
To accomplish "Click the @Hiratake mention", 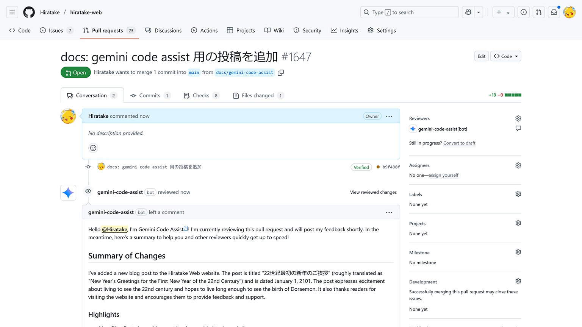I will pyautogui.click(x=115, y=229).
